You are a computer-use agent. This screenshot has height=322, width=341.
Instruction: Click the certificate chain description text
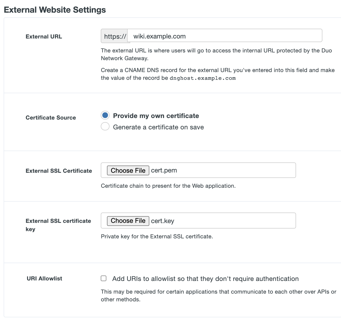pos(168,186)
